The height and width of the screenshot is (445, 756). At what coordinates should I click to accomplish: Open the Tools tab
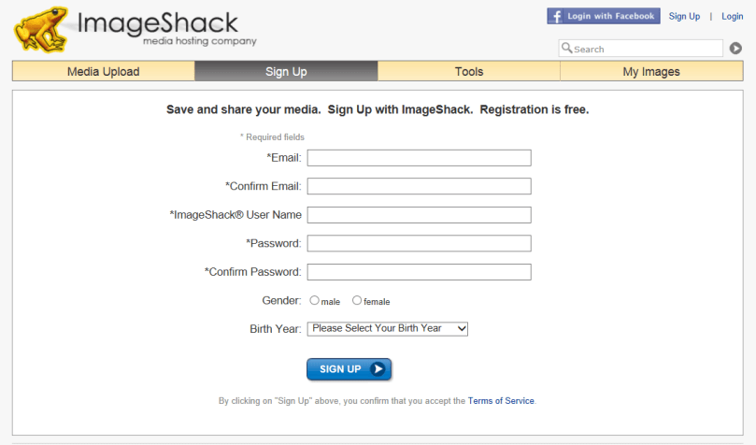tap(469, 72)
